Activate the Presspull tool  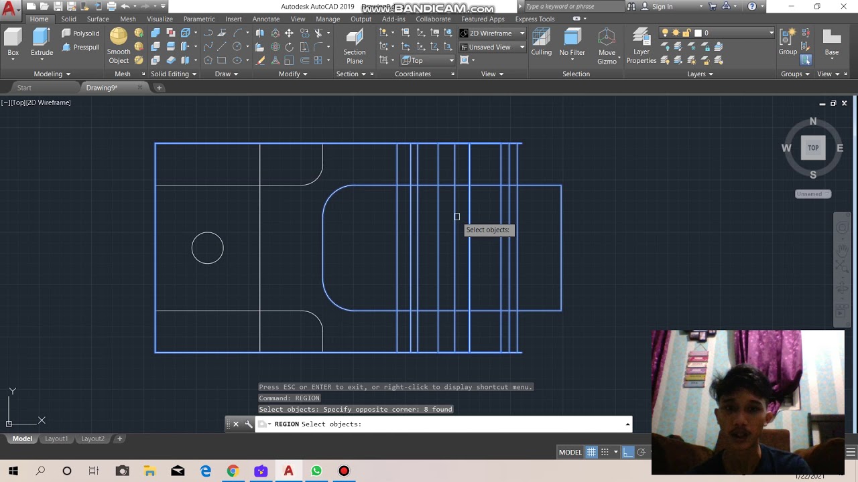80,47
